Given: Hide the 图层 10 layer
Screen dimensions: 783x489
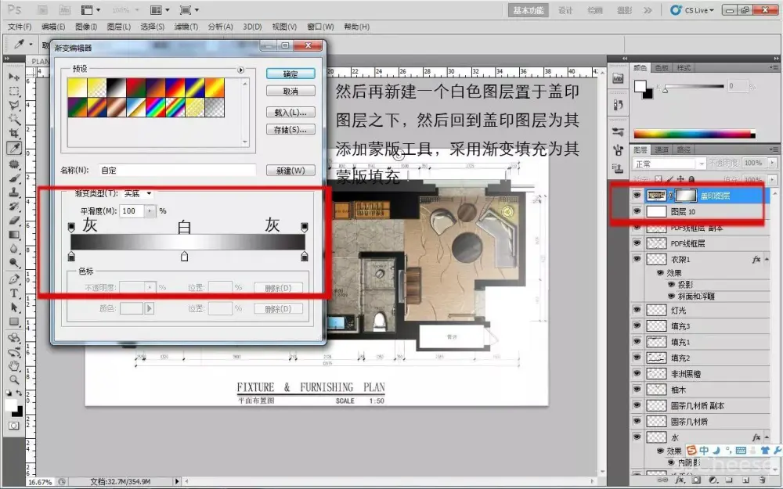Looking at the screenshot, I should 637,212.
